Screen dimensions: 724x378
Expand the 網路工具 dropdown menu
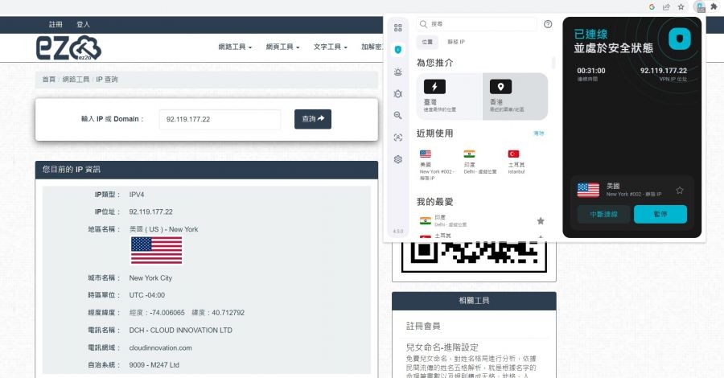click(235, 47)
